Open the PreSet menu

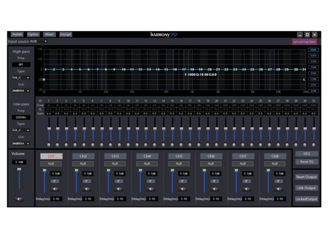pos(17,34)
